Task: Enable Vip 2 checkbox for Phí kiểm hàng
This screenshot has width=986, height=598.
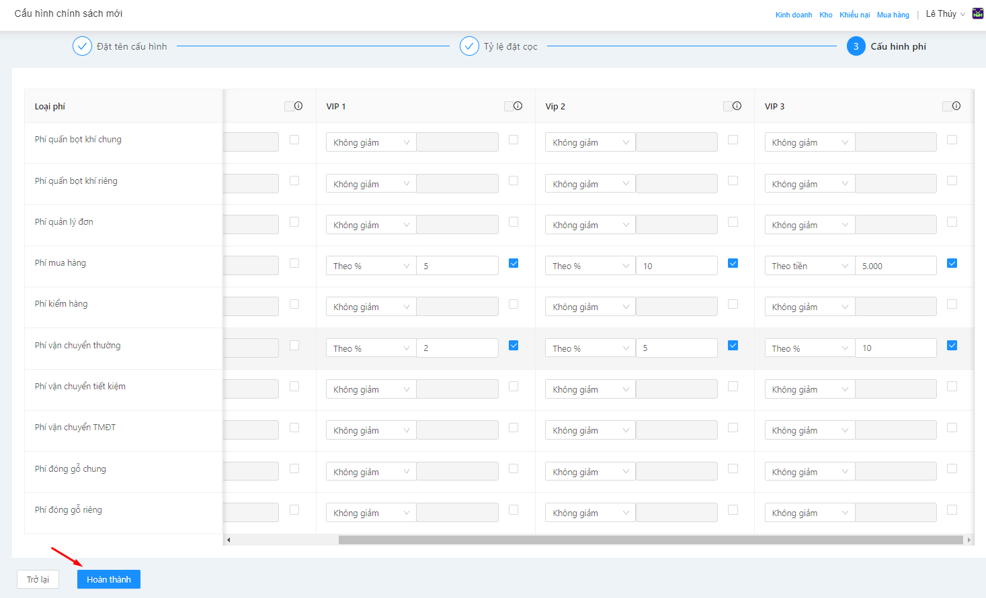Action: [733, 304]
